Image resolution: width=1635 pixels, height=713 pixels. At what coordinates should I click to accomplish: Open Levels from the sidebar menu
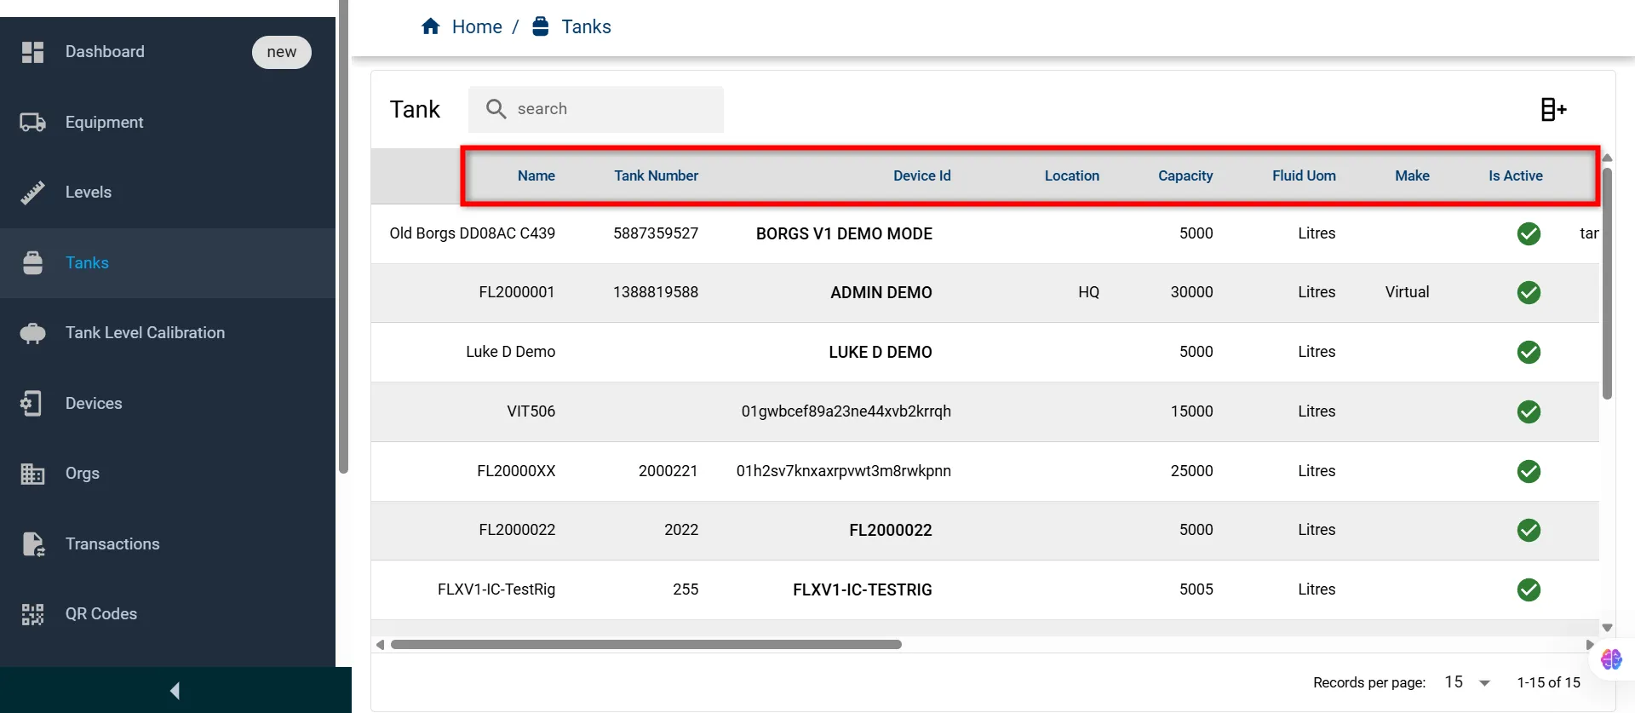click(89, 193)
